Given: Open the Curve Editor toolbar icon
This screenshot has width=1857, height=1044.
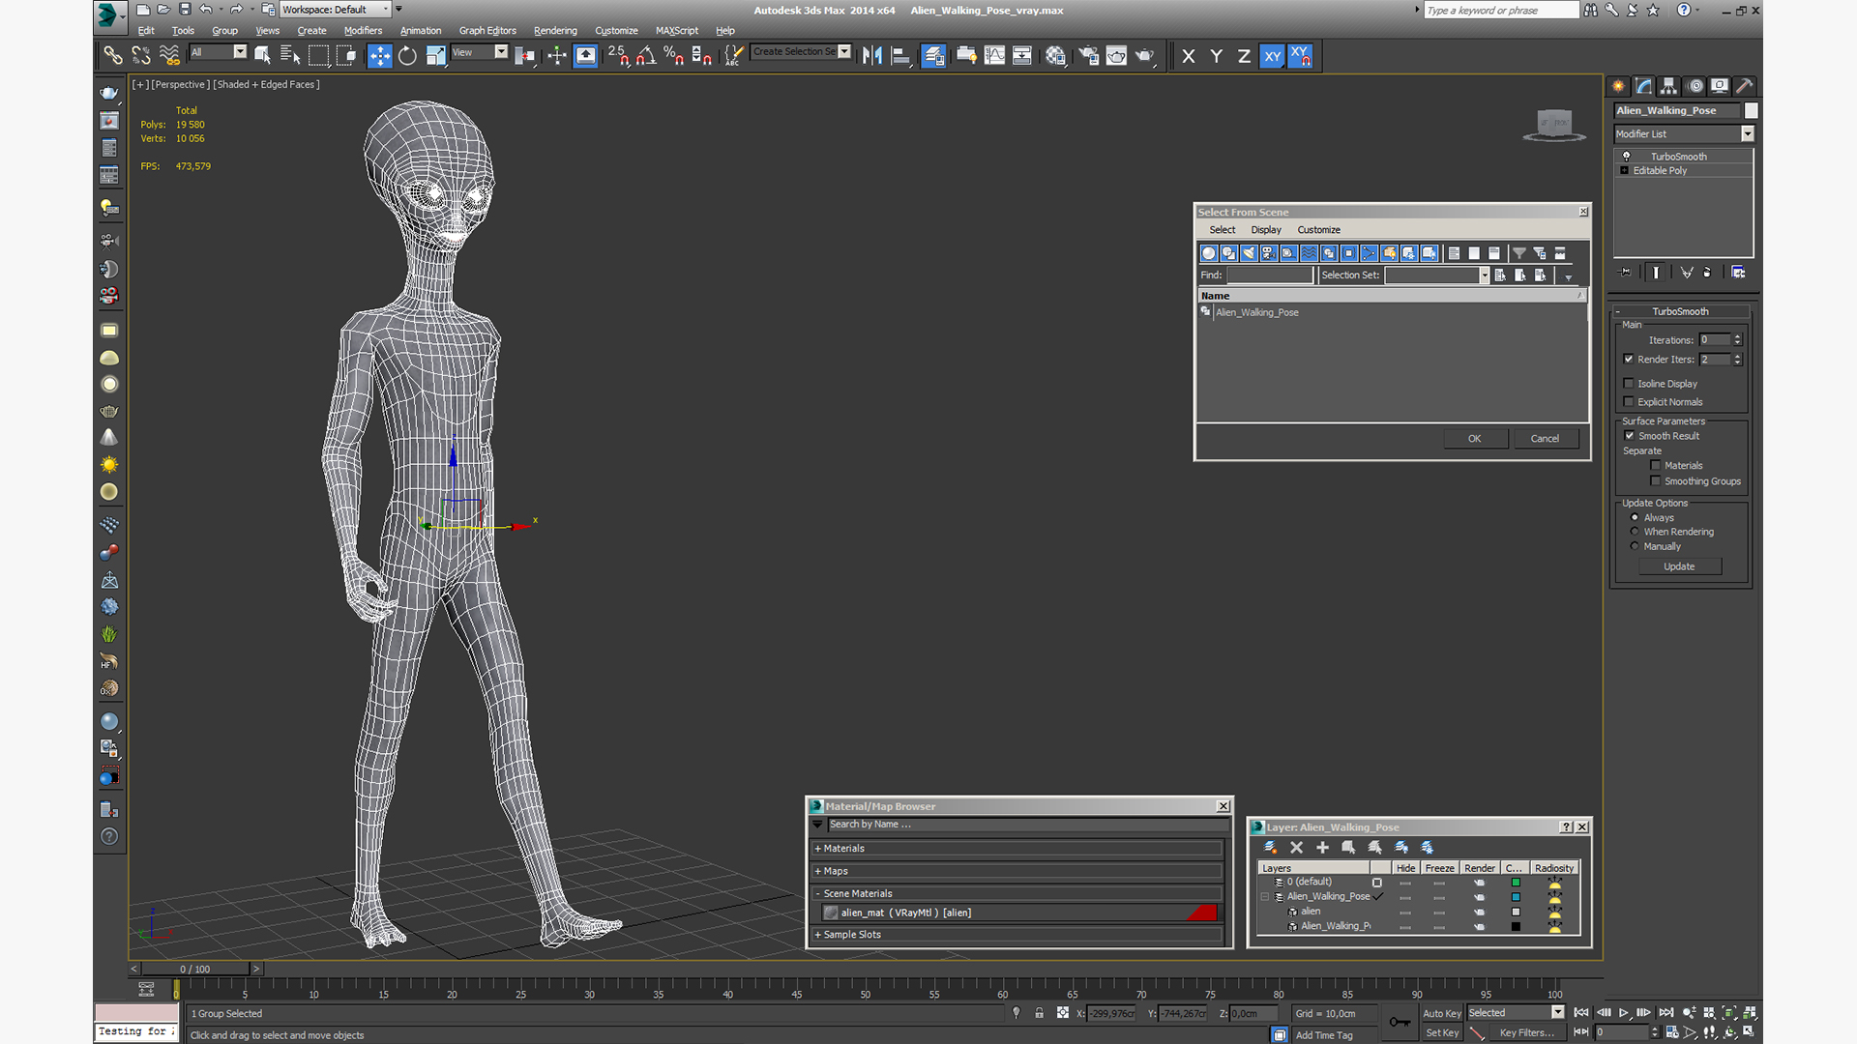Looking at the screenshot, I should 994,56.
